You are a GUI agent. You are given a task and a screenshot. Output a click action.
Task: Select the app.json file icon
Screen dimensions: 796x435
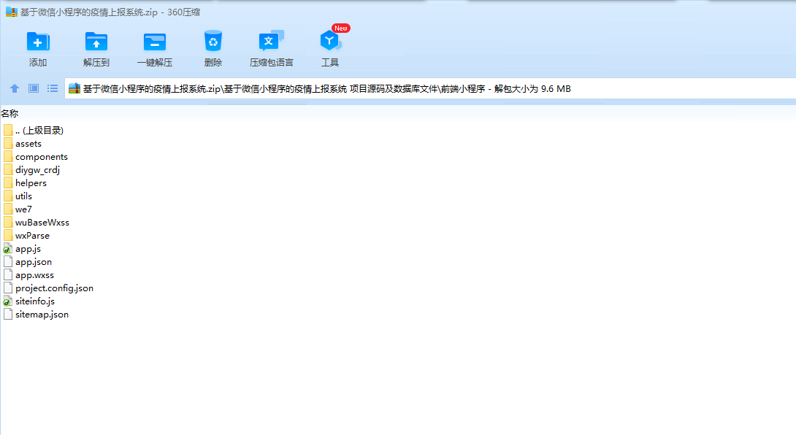pos(7,262)
